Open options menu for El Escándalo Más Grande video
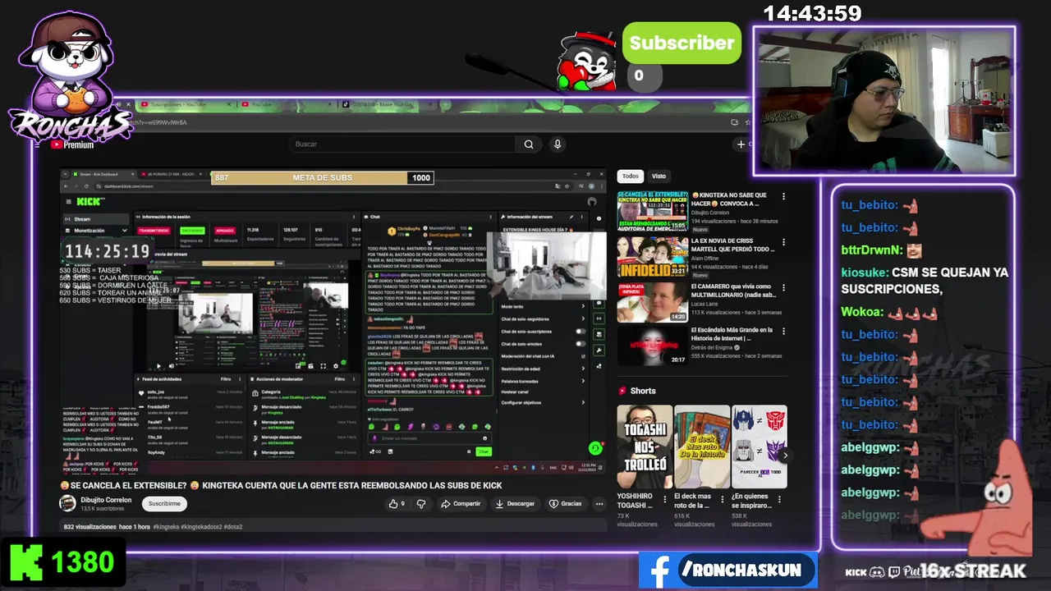This screenshot has height=591, width=1051. (x=783, y=332)
